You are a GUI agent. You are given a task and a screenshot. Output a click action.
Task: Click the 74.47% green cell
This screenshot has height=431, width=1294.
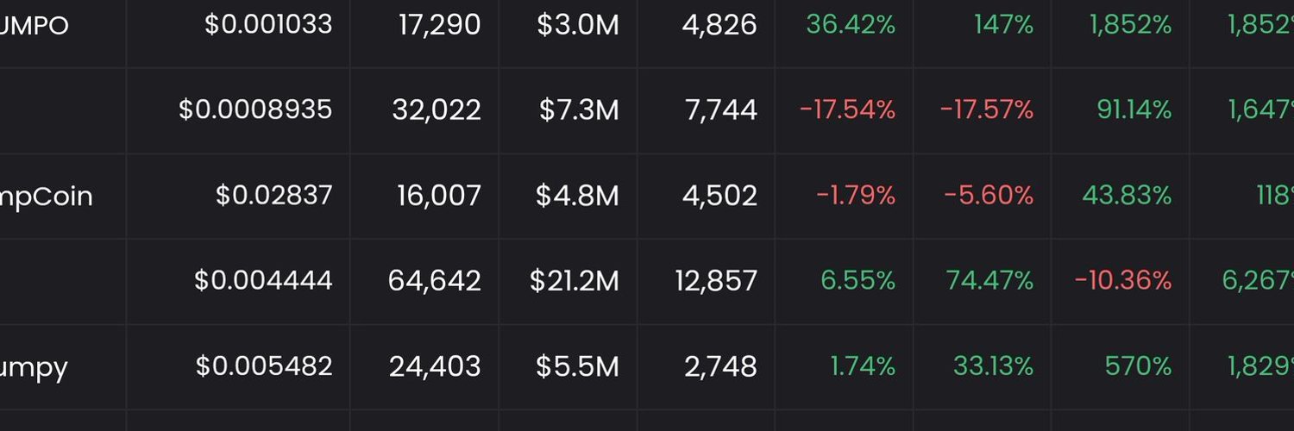[989, 281]
